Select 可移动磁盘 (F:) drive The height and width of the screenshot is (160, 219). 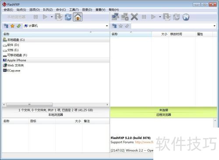(56, 55)
